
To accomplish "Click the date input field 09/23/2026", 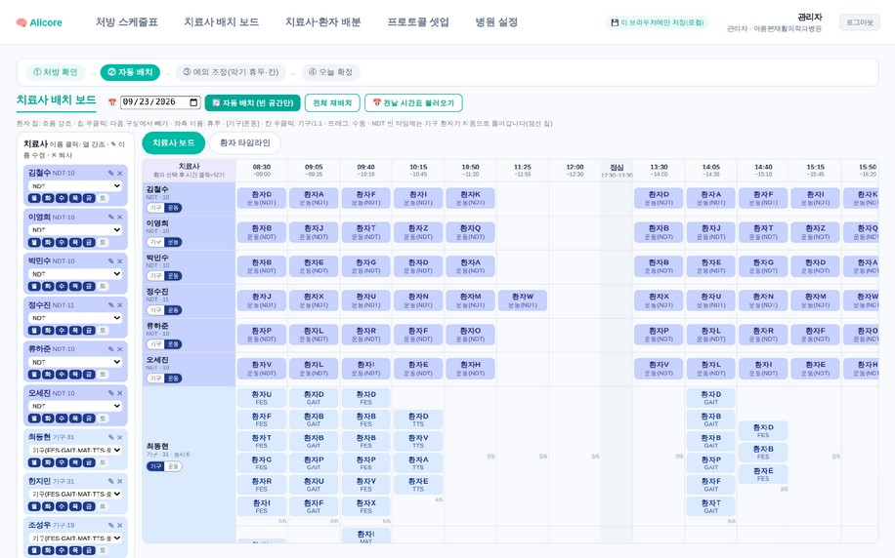I will point(160,102).
